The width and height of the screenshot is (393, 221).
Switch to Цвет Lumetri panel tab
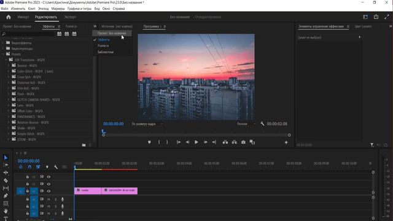point(363,26)
